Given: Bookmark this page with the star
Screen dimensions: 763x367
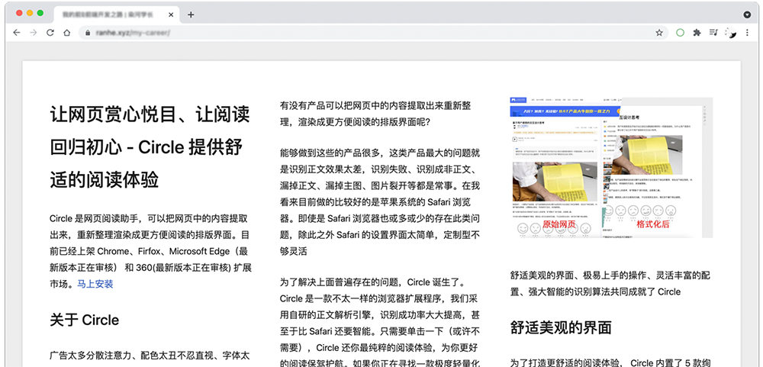Looking at the screenshot, I should point(659,33).
